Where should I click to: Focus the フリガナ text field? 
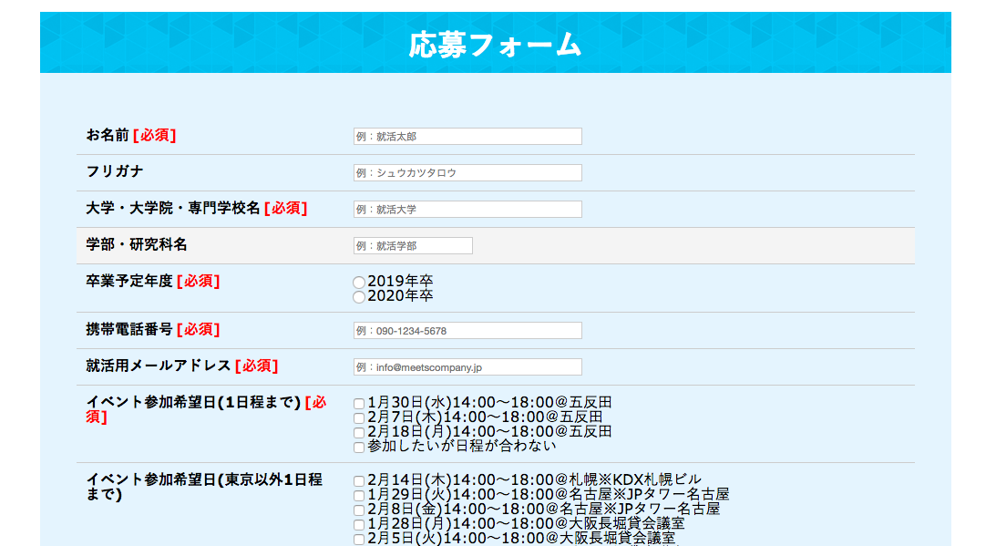pyautogui.click(x=467, y=173)
